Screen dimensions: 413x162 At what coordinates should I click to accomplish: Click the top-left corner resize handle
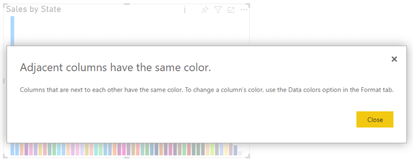coord(5,5)
